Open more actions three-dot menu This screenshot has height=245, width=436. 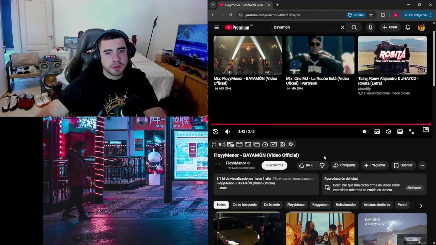click(x=422, y=165)
